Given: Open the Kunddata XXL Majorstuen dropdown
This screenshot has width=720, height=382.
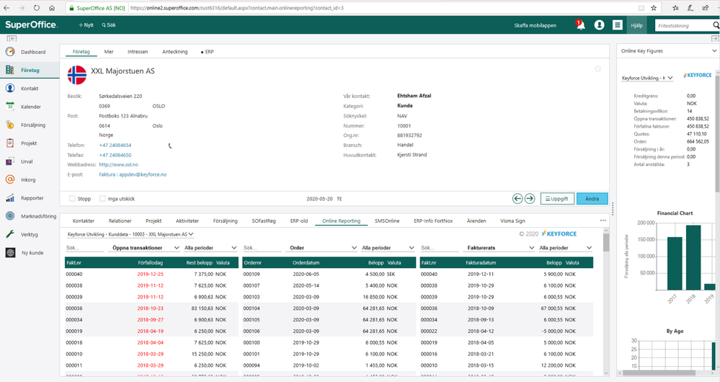Looking at the screenshot, I should 130,234.
